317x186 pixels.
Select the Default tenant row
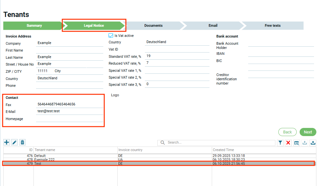point(75,156)
